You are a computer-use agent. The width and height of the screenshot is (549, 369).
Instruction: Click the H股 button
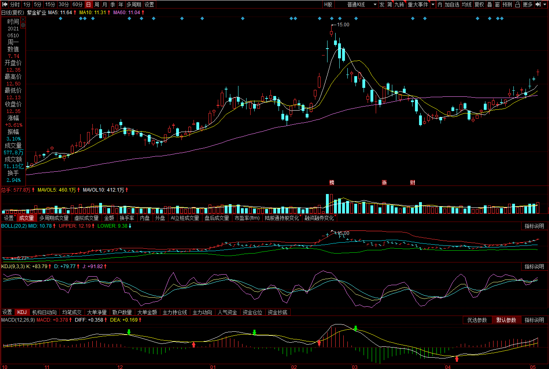(x=328, y=4)
